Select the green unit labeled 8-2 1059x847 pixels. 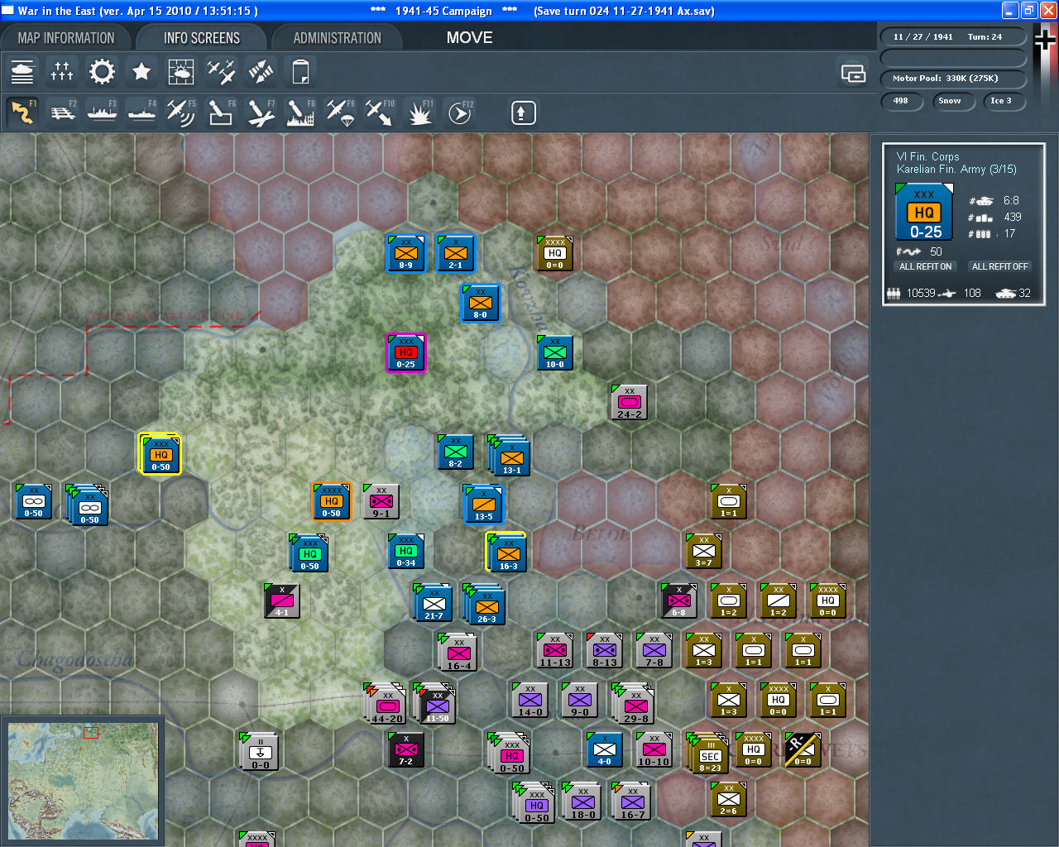[x=456, y=452]
